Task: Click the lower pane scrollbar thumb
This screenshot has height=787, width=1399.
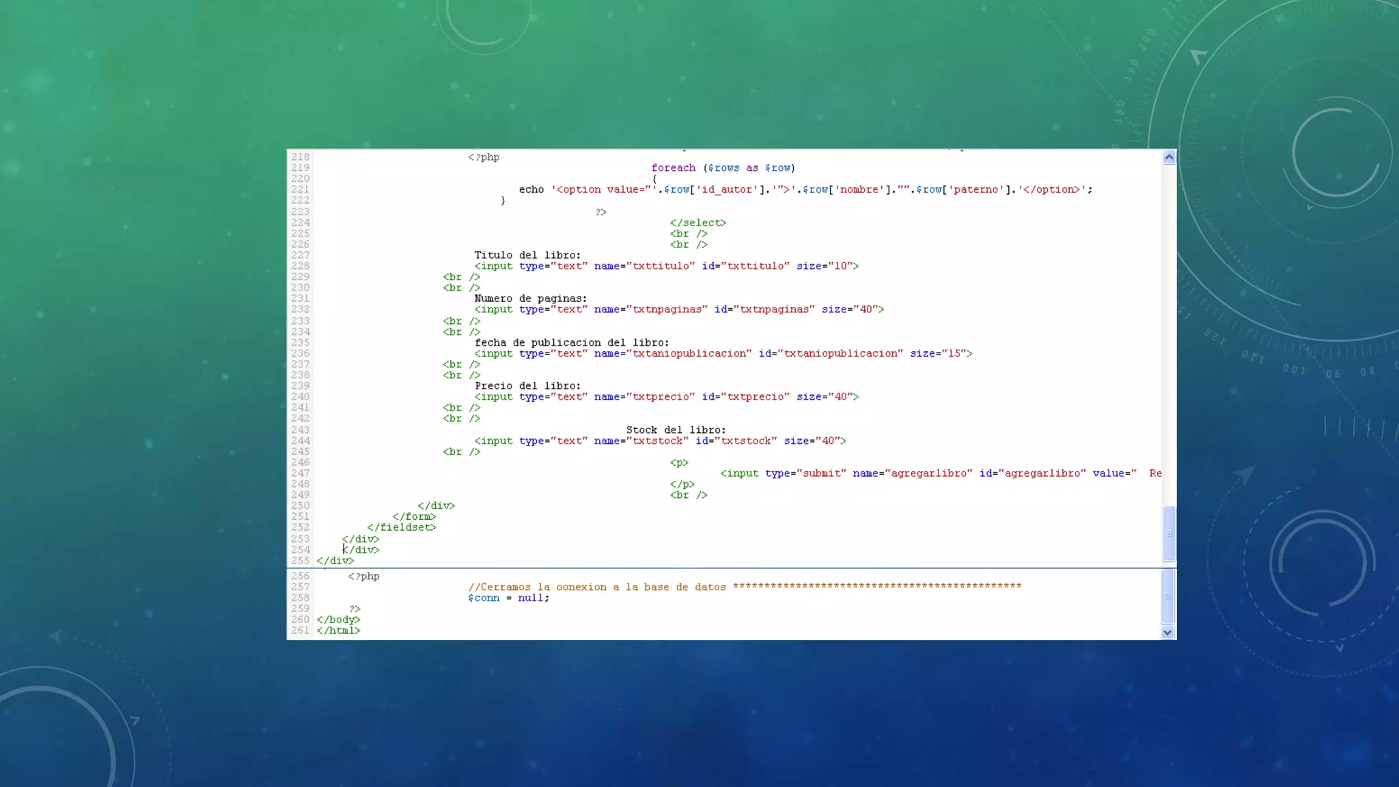Action: 1167,596
